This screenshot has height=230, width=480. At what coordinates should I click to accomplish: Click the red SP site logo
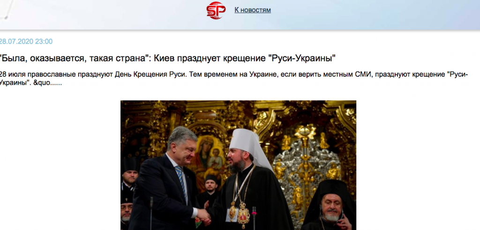(216, 10)
